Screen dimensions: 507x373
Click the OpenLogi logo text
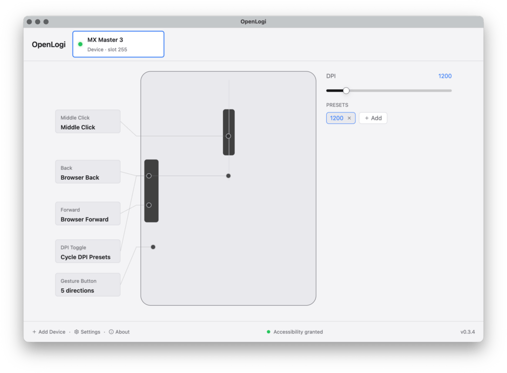tap(49, 44)
